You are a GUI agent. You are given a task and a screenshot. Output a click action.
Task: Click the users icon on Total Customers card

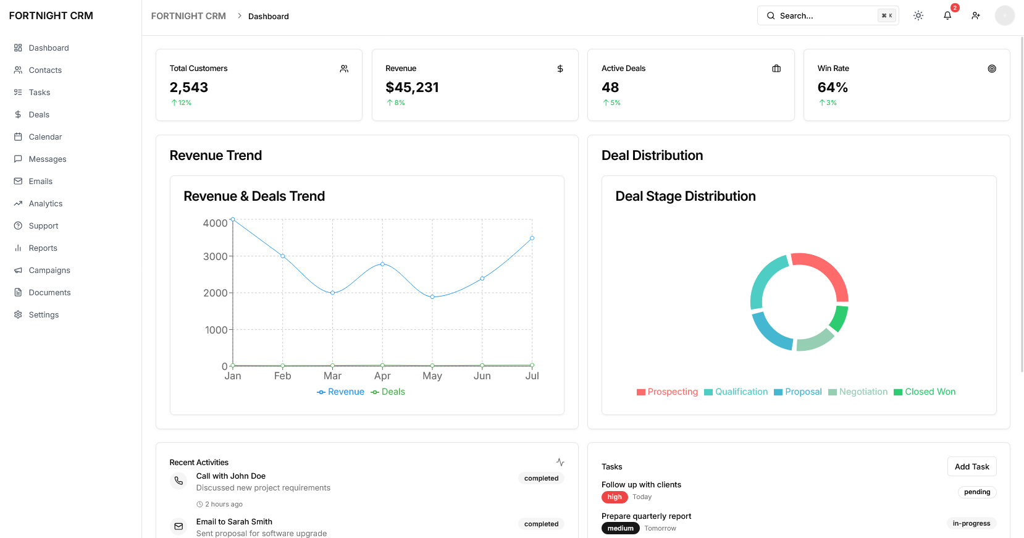(x=344, y=69)
